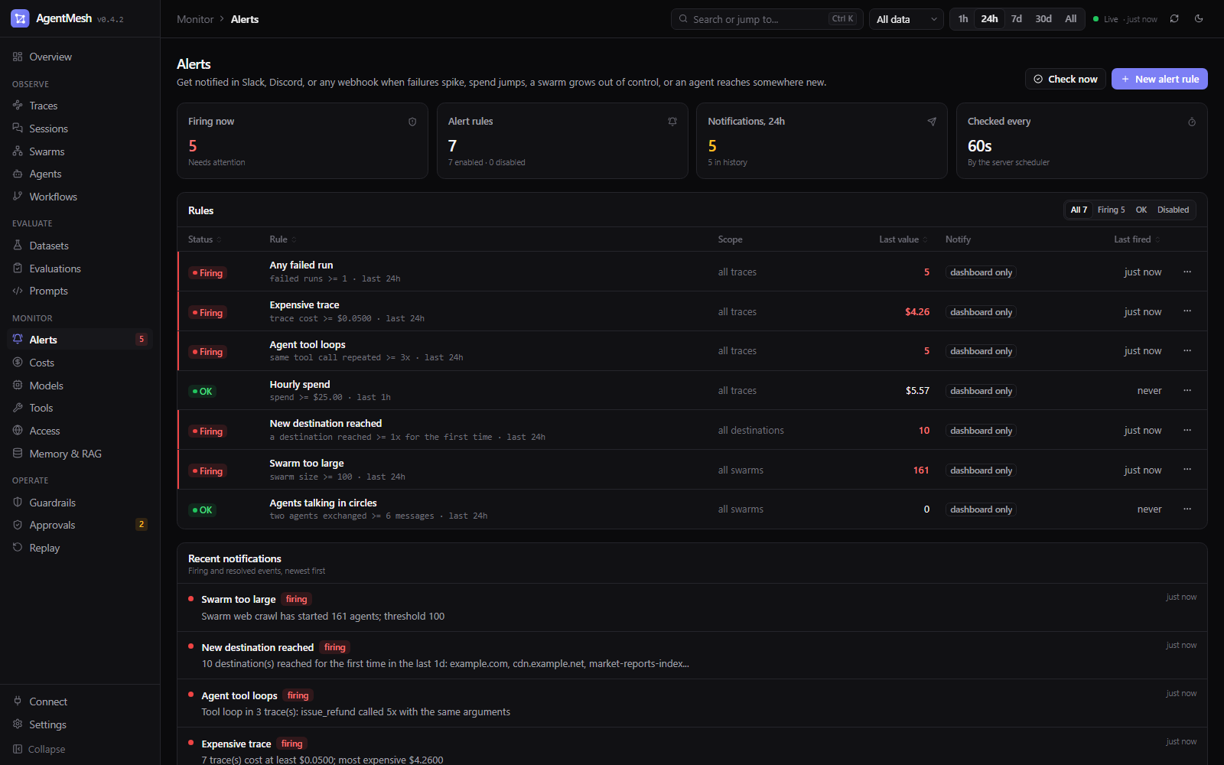
Task: Open more options for Any failed run
Action: (1187, 272)
